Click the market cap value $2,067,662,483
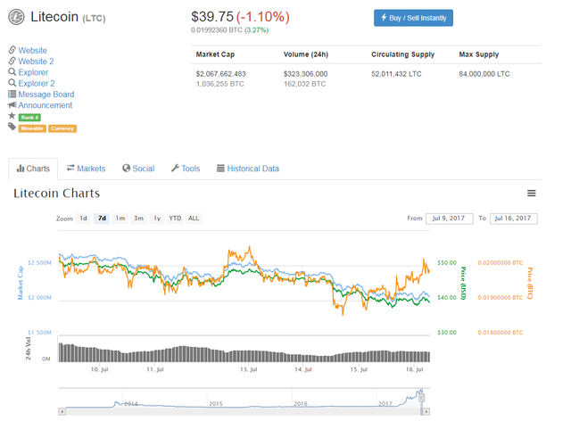Screen dimensions: 571x421 coord(221,74)
